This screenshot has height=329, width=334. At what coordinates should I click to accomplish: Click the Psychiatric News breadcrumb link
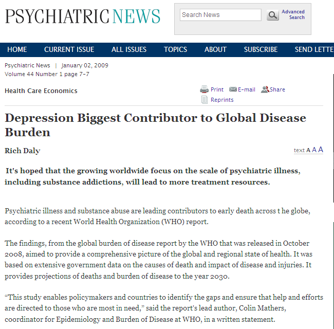point(27,65)
